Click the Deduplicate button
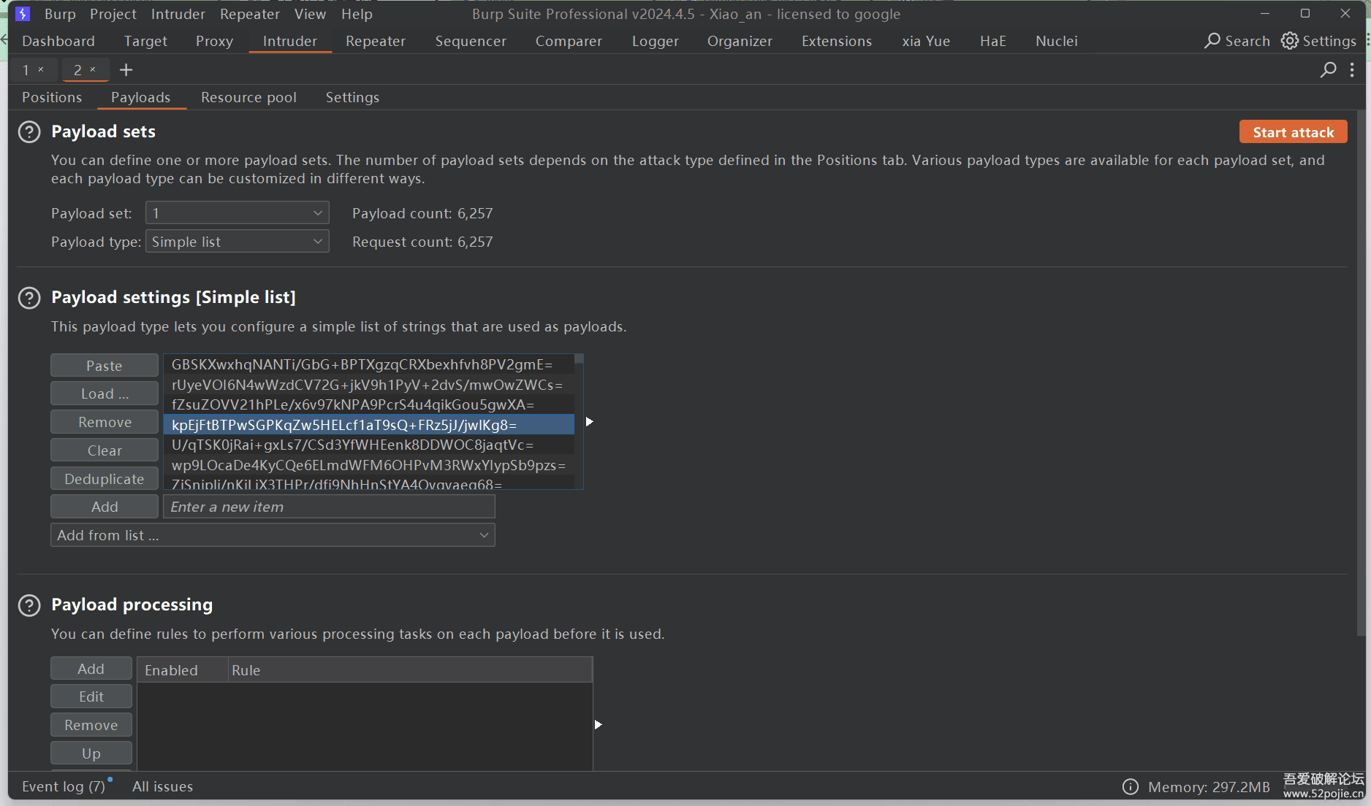The image size is (1371, 806). pyautogui.click(x=105, y=479)
